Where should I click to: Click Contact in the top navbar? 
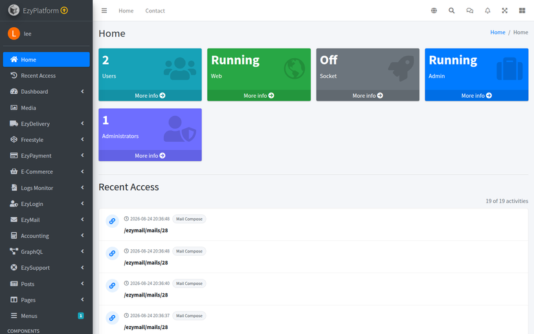pos(155,11)
